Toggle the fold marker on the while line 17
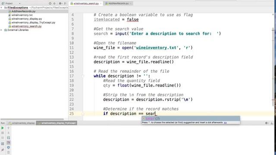 pos(83,76)
